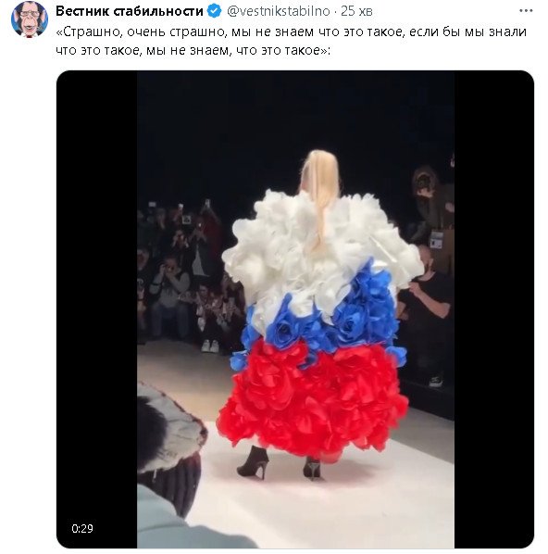Open the three-dot more options menu
The image size is (548, 554).
point(526,11)
